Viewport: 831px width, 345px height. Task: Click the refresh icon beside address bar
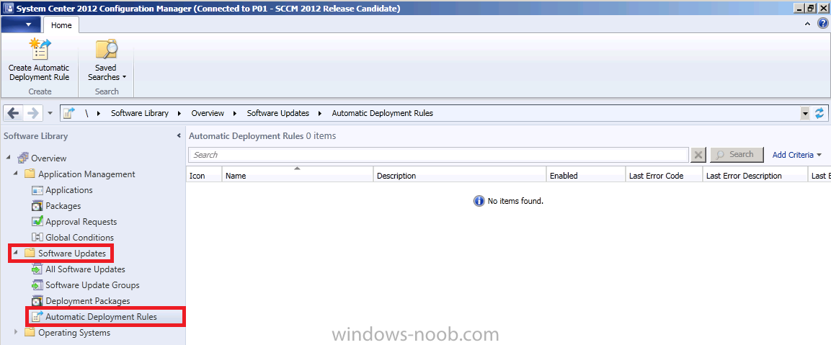pos(820,113)
